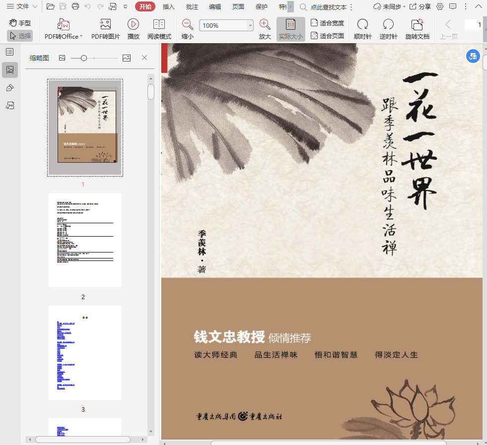The width and height of the screenshot is (487, 445).
Task: Open the settings gear icon
Action: point(440,6)
